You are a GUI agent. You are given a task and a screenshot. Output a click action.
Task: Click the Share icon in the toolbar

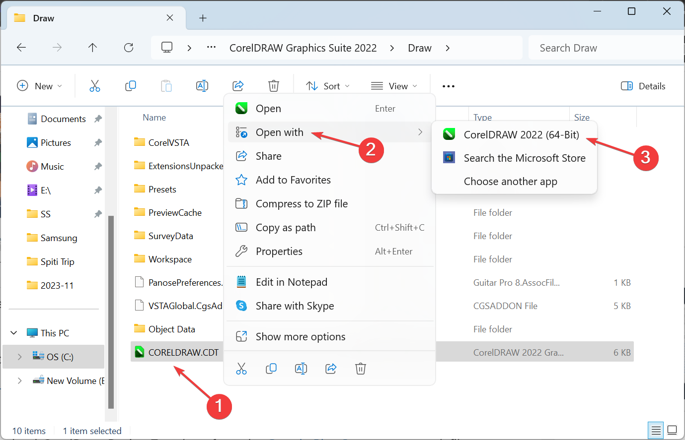tap(238, 86)
